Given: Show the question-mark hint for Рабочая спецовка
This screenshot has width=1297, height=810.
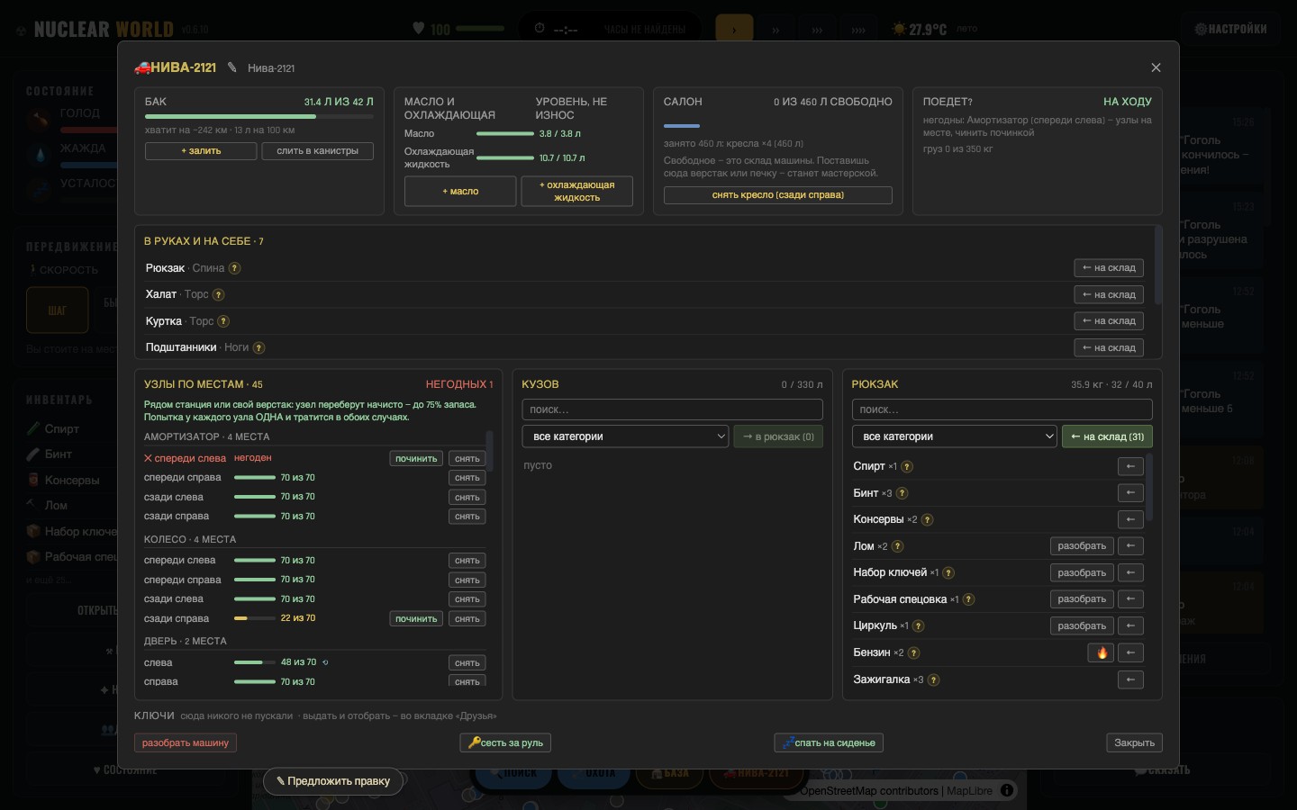Looking at the screenshot, I should pyautogui.click(x=968, y=599).
